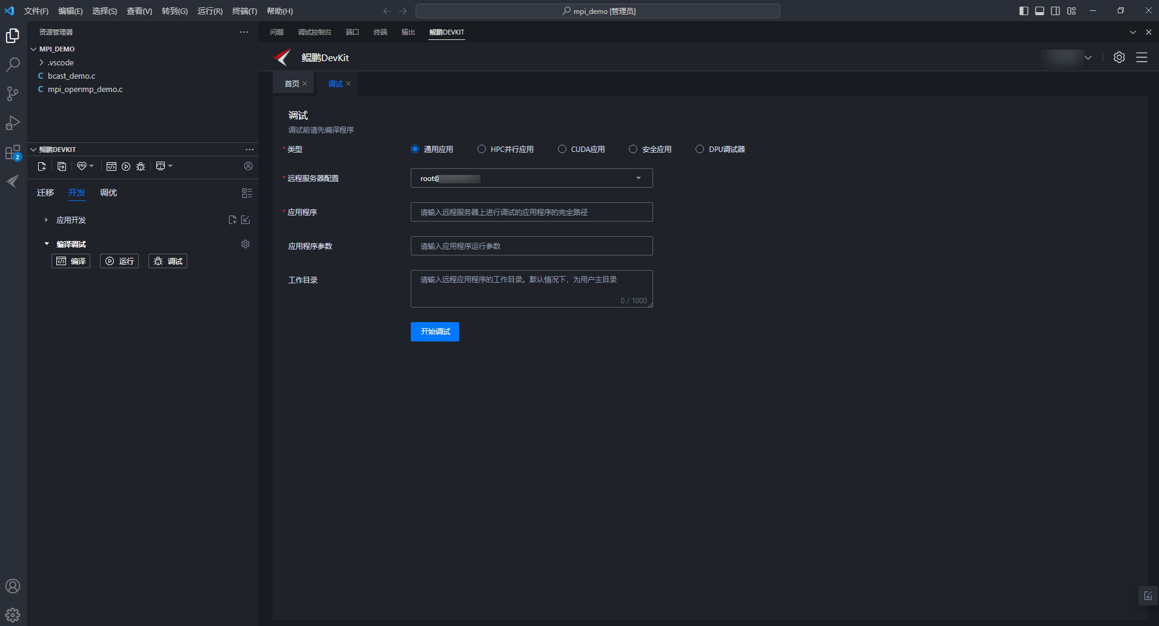1159x626 pixels.
Task: Open the Explorer view in activity bar
Action: pos(13,36)
